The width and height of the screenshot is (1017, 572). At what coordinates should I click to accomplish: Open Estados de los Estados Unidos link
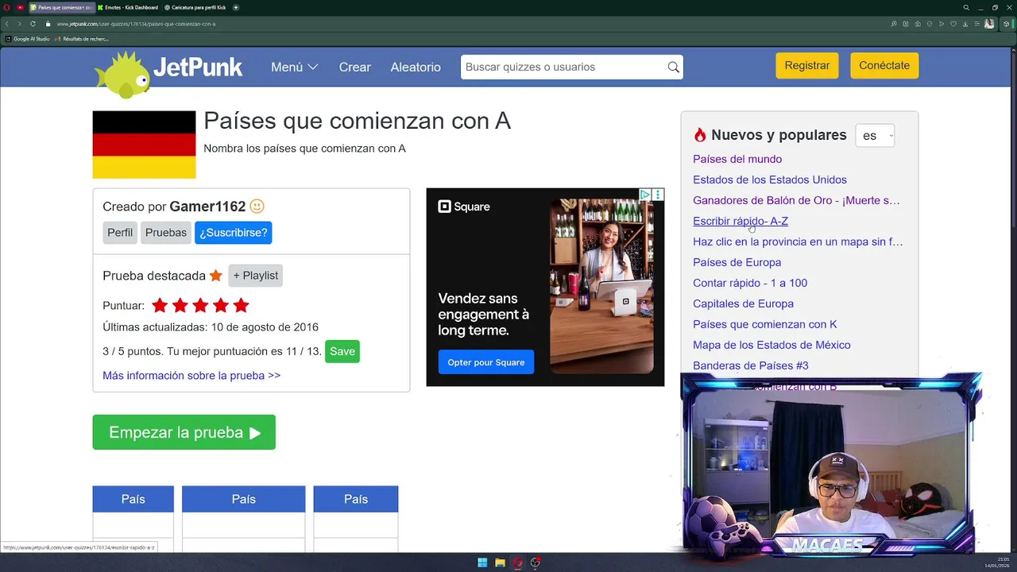tap(770, 180)
